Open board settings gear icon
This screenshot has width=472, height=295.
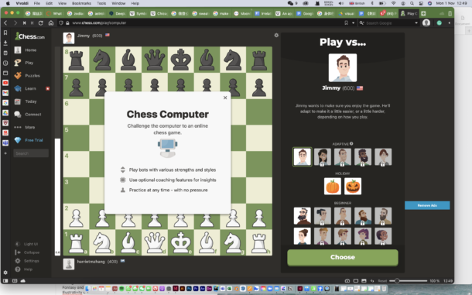[x=276, y=36]
